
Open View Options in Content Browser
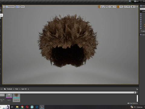click(x=133, y=103)
